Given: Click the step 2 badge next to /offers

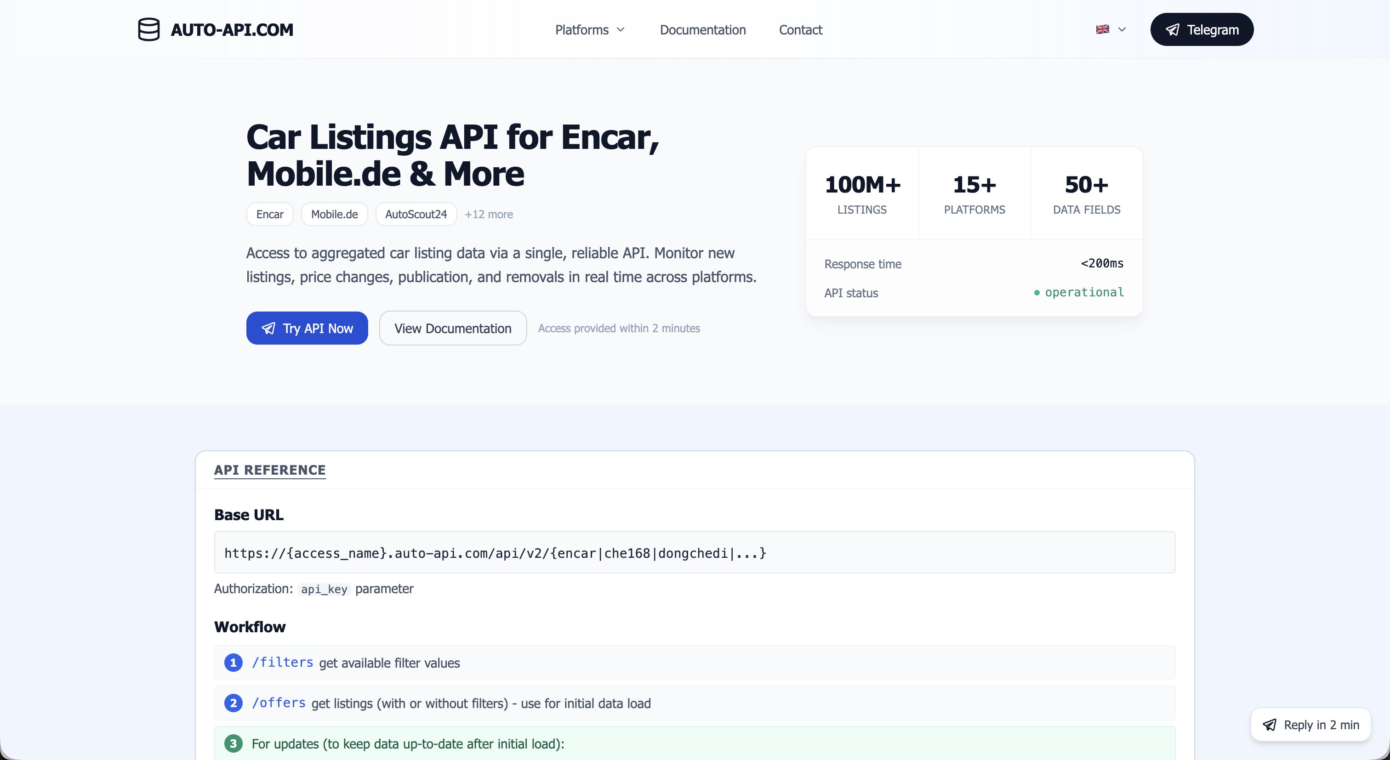Looking at the screenshot, I should tap(233, 703).
